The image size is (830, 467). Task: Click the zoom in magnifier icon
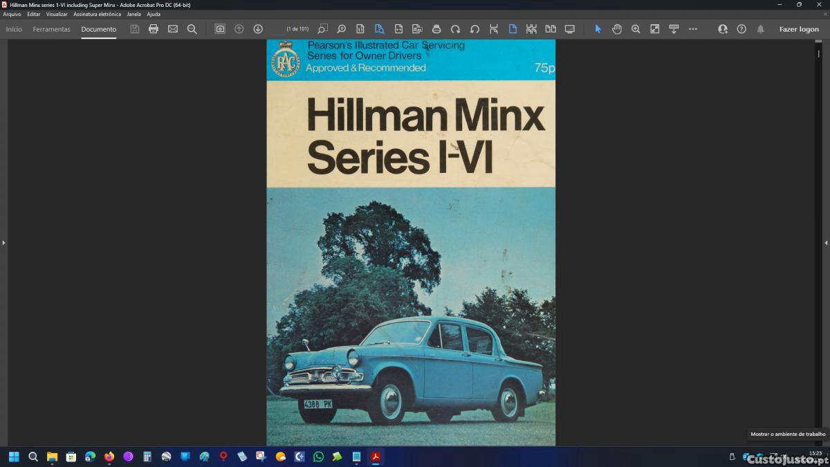coord(636,29)
